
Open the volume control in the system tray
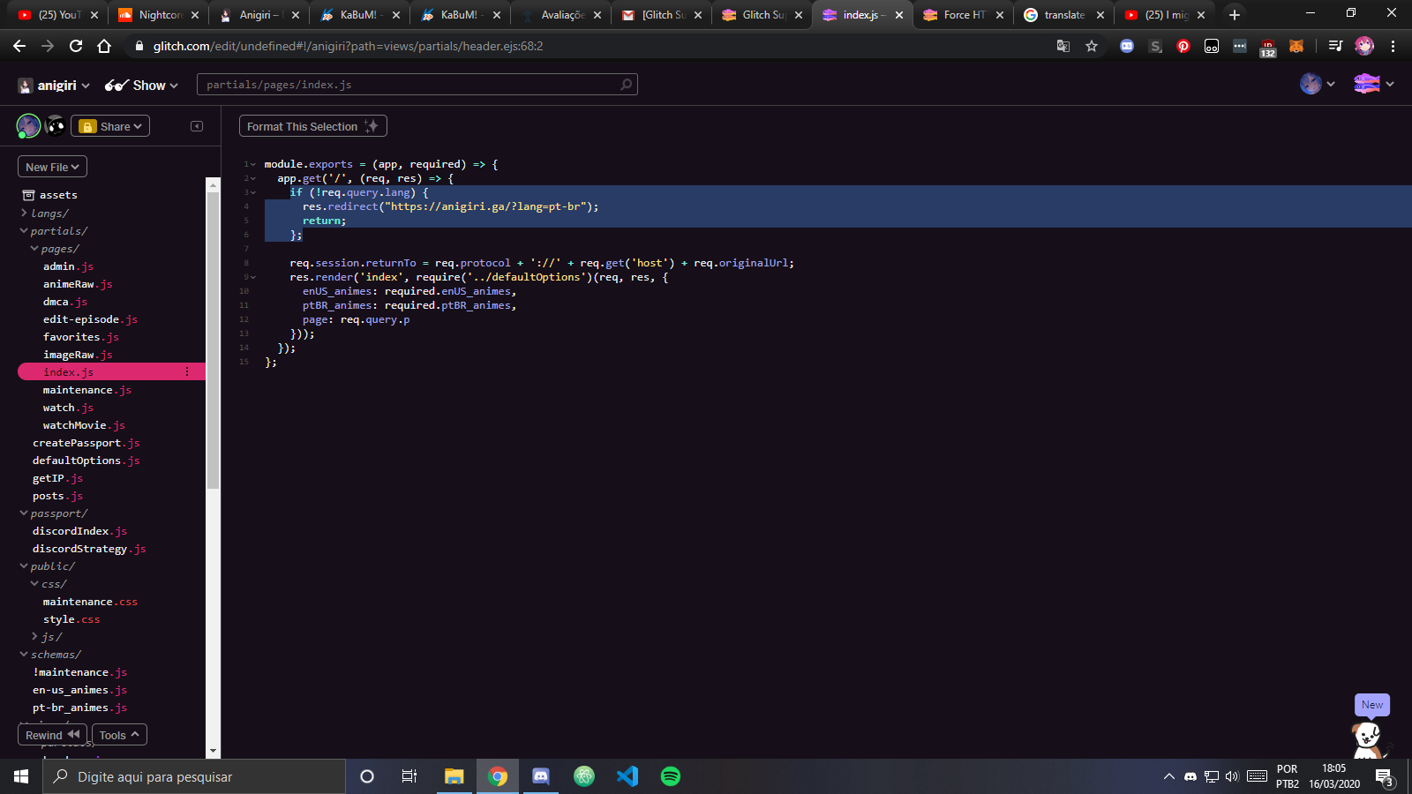pyautogui.click(x=1232, y=776)
